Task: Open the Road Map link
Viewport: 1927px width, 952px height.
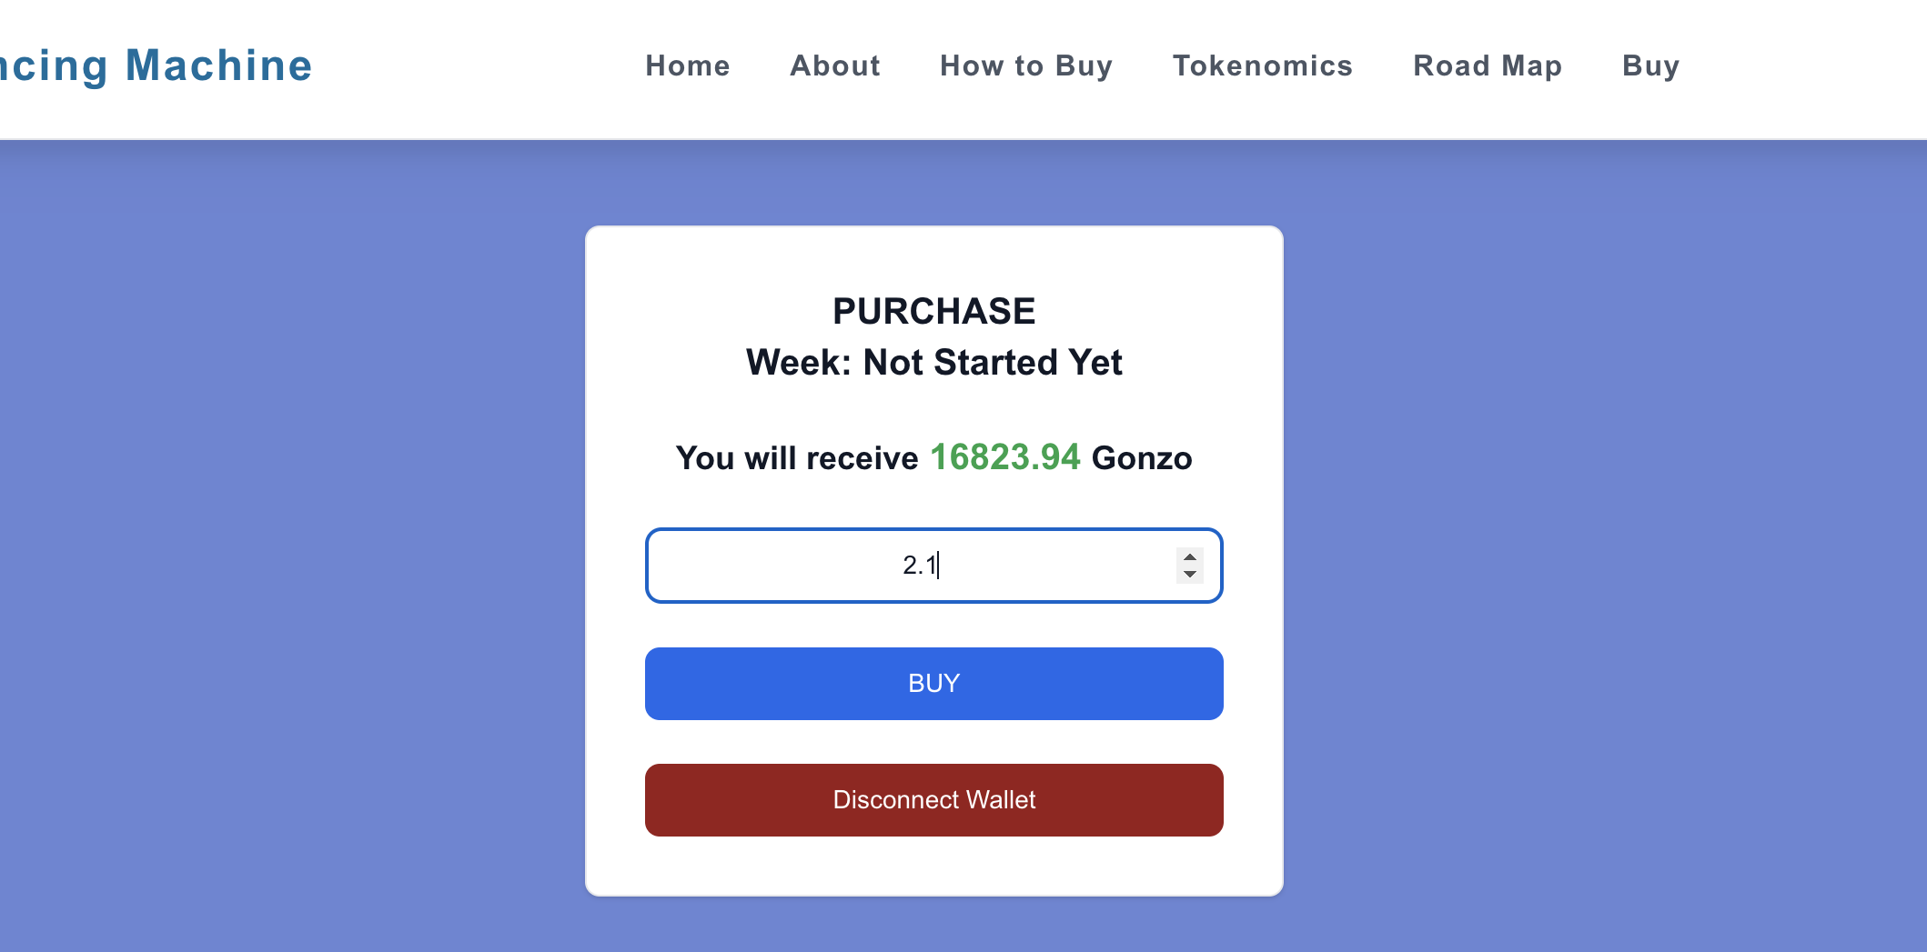Action: tap(1488, 65)
